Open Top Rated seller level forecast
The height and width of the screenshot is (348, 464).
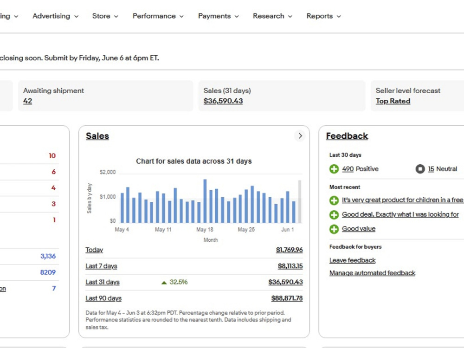click(393, 101)
